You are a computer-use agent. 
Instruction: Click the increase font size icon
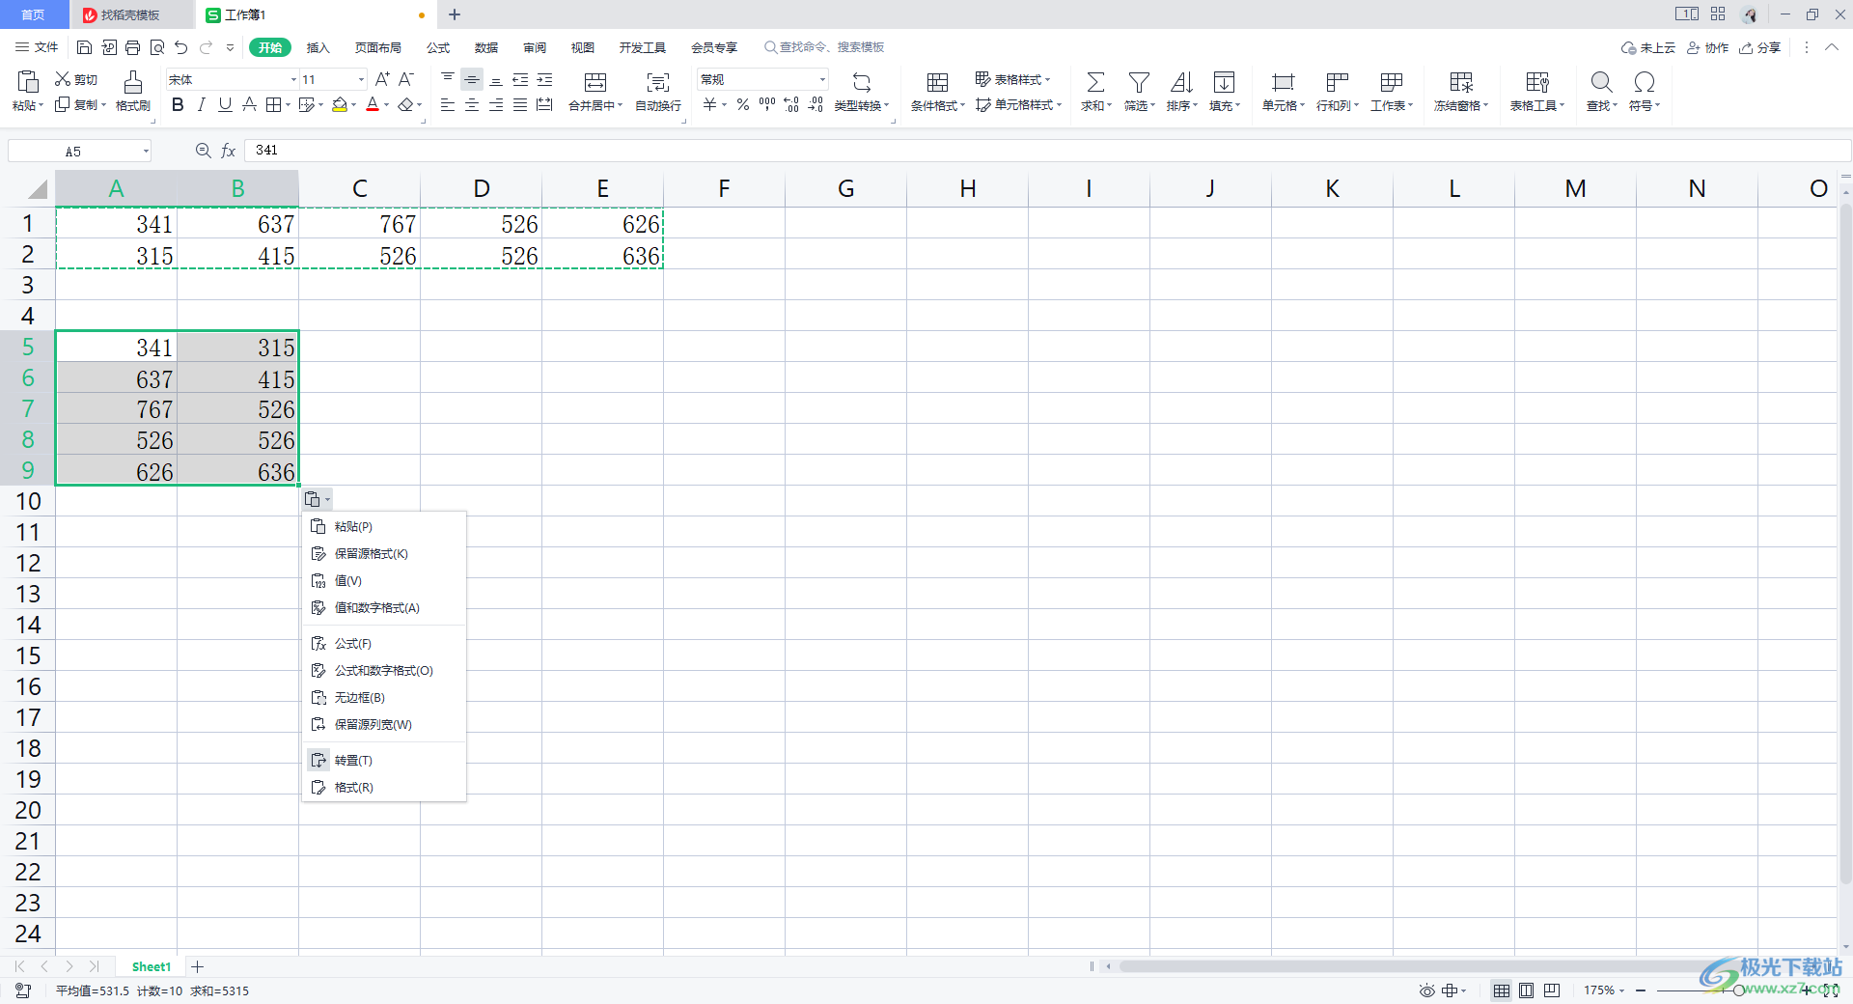click(382, 79)
